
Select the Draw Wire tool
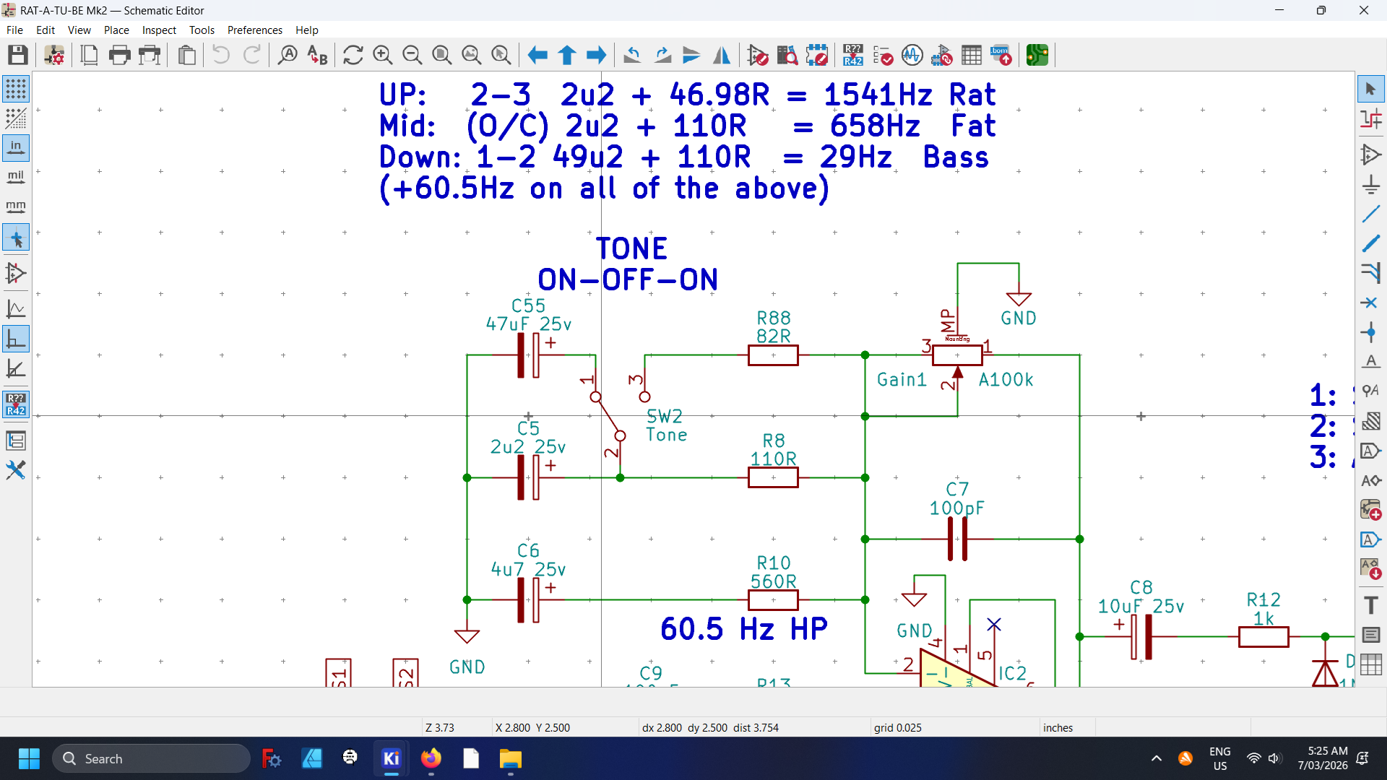pyautogui.click(x=1371, y=214)
